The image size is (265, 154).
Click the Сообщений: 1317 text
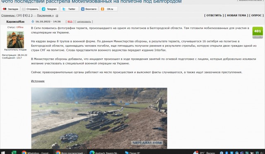(x=12, y=58)
